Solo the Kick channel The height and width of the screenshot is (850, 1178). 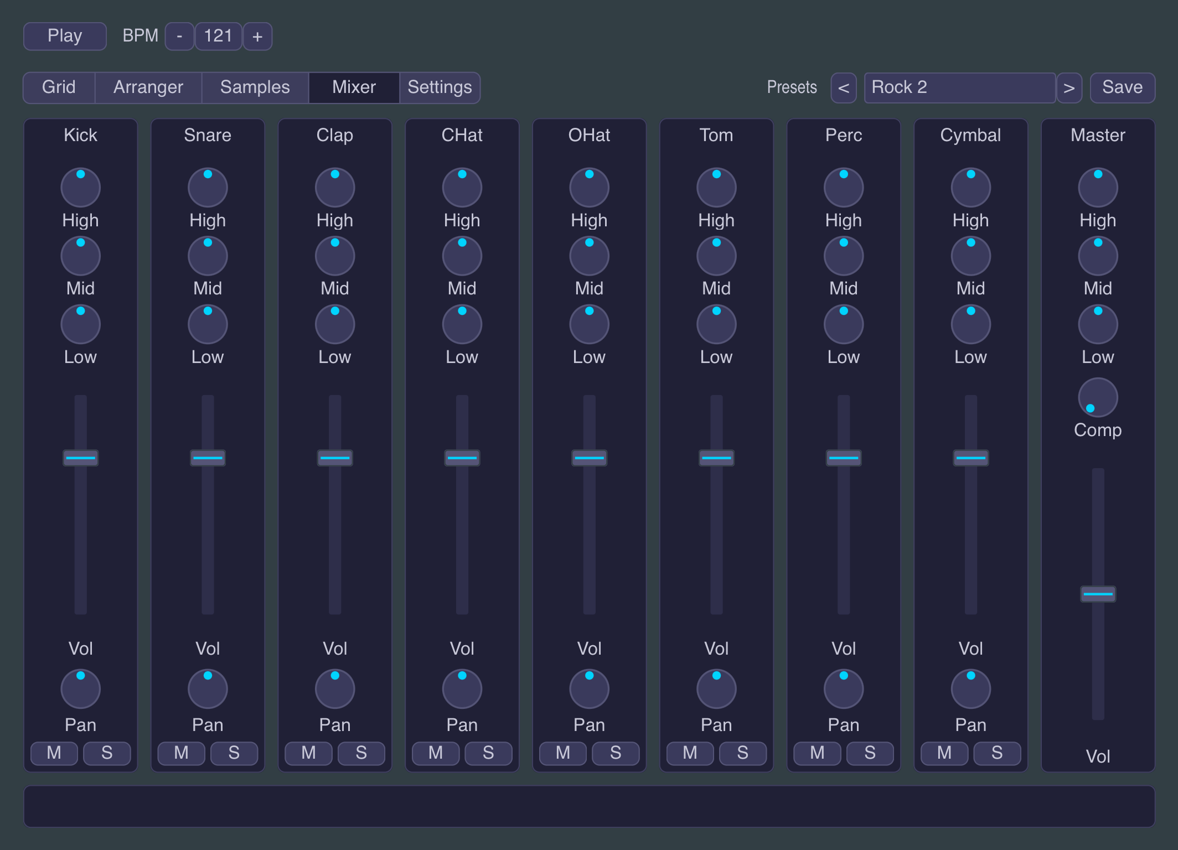107,753
